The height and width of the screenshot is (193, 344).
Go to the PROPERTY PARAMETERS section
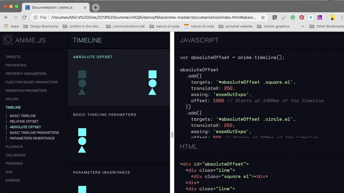26,74
